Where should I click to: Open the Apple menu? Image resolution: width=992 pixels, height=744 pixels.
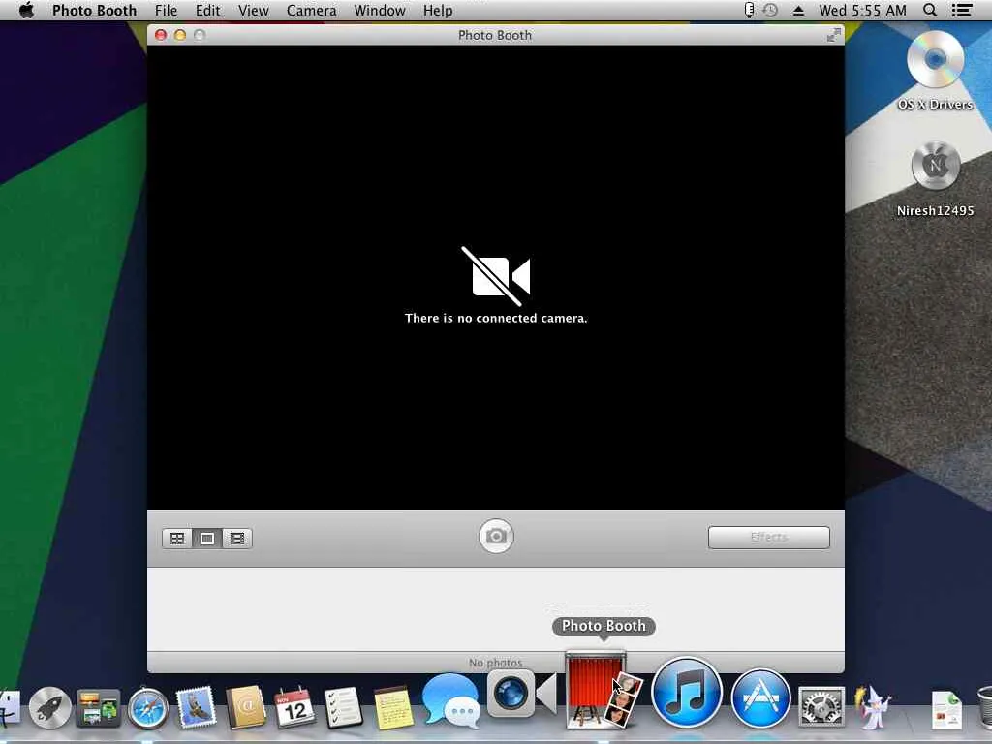click(x=26, y=10)
